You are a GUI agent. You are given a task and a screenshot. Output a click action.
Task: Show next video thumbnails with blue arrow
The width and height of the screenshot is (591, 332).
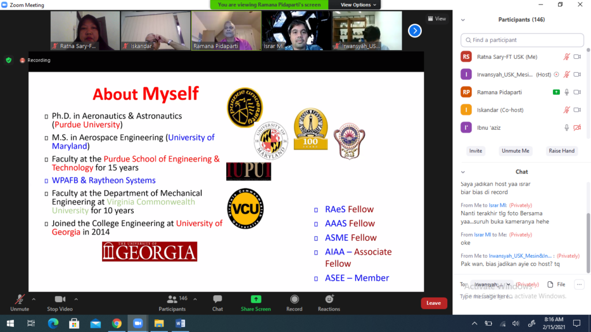click(414, 31)
